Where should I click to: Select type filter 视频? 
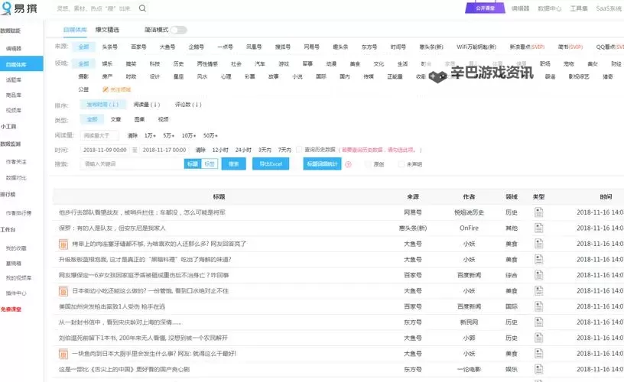click(163, 119)
